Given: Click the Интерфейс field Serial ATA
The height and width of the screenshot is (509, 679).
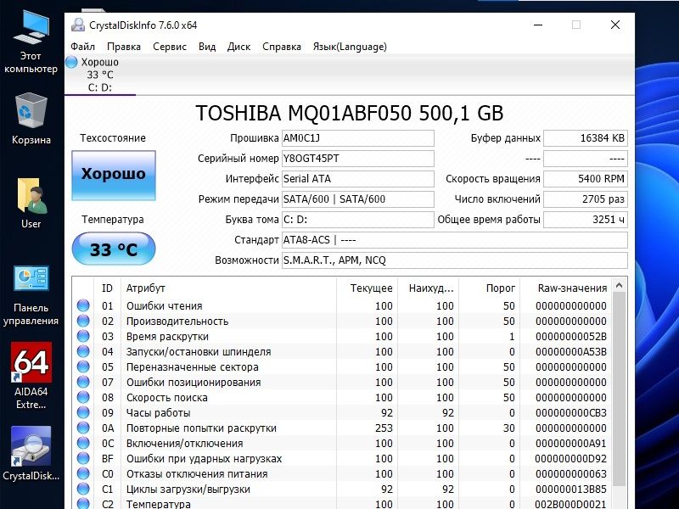Looking at the screenshot, I should (357, 179).
